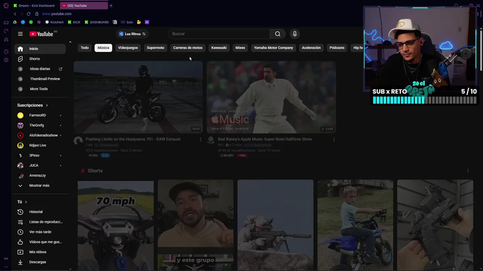Go back with the browser arrow
Viewport: 483px width, 271px height.
15,14
